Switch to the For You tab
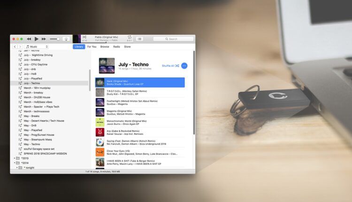 point(92,47)
